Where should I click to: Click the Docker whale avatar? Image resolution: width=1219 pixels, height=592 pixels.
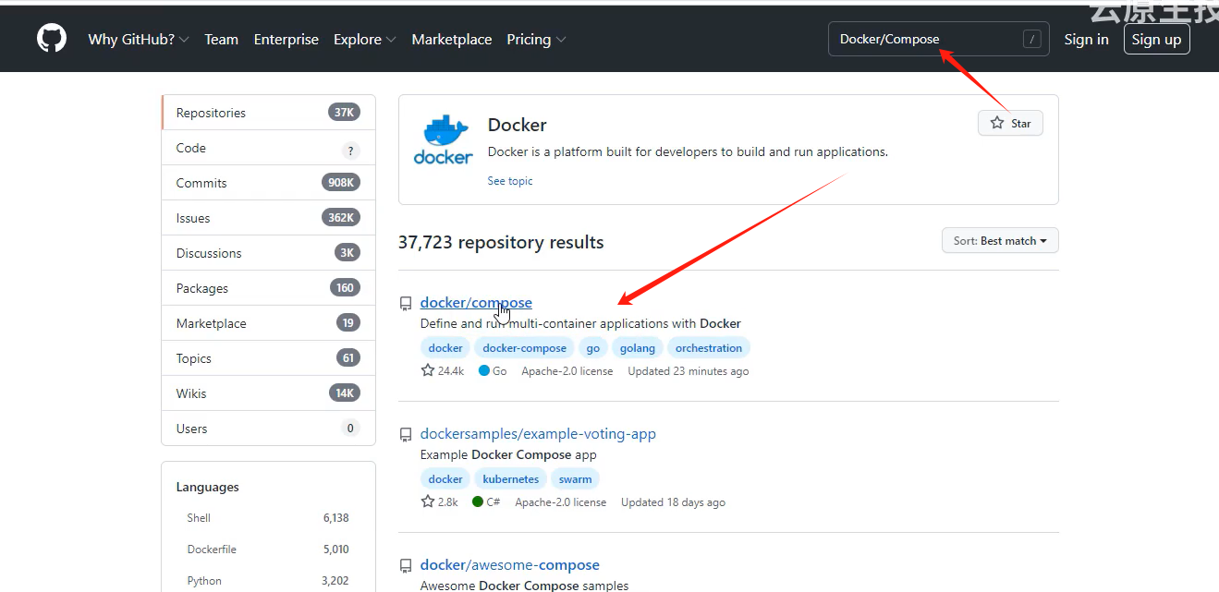pos(443,139)
